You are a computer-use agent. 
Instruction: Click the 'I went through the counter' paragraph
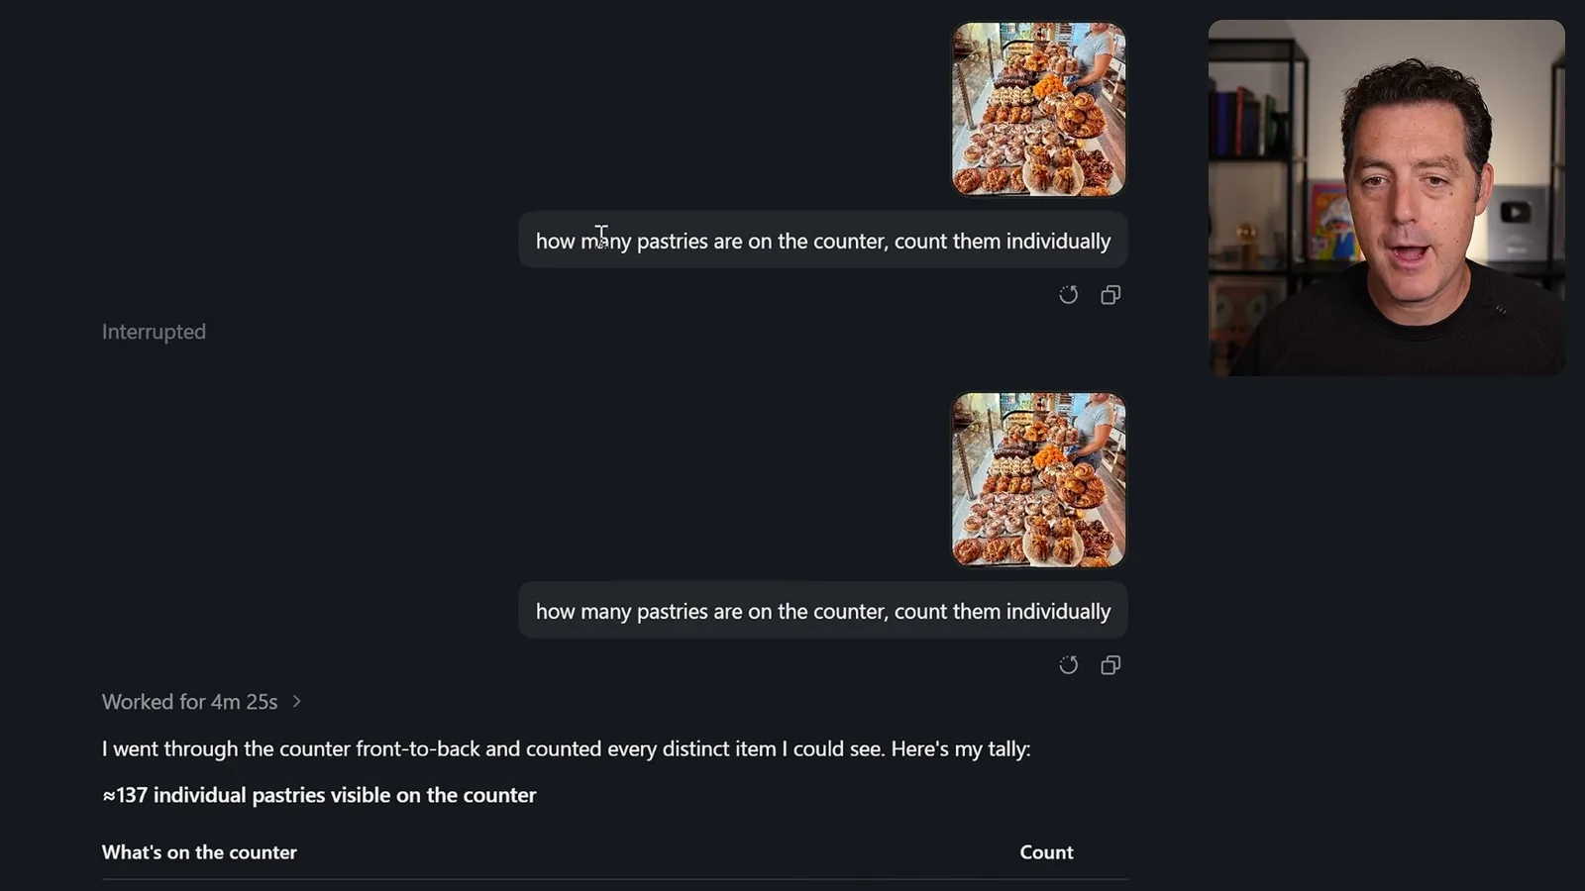coord(566,748)
